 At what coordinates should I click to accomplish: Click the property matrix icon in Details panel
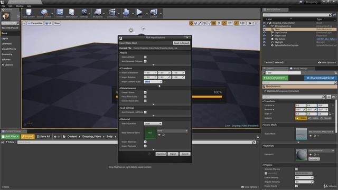328,97
